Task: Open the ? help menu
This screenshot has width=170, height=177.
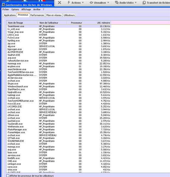Action: pyautogui.click(x=43, y=9)
